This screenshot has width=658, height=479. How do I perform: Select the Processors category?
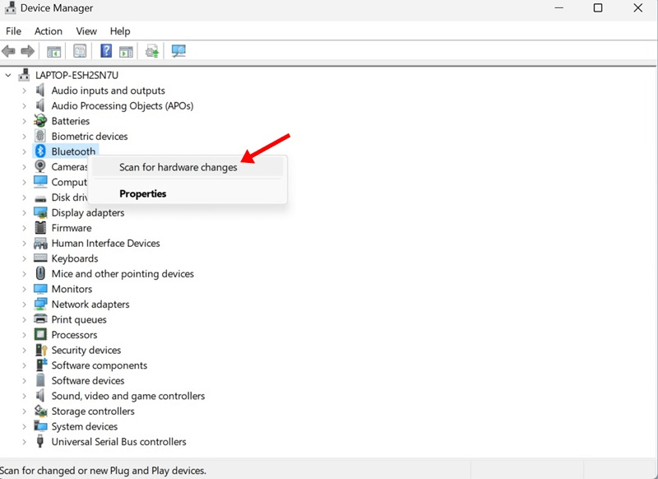tap(74, 335)
